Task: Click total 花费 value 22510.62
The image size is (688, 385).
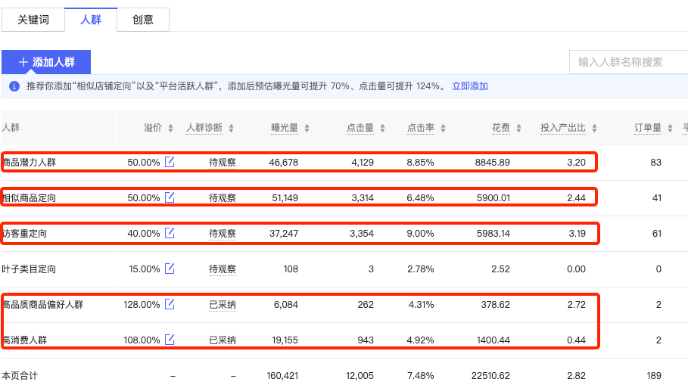Action: (490, 375)
